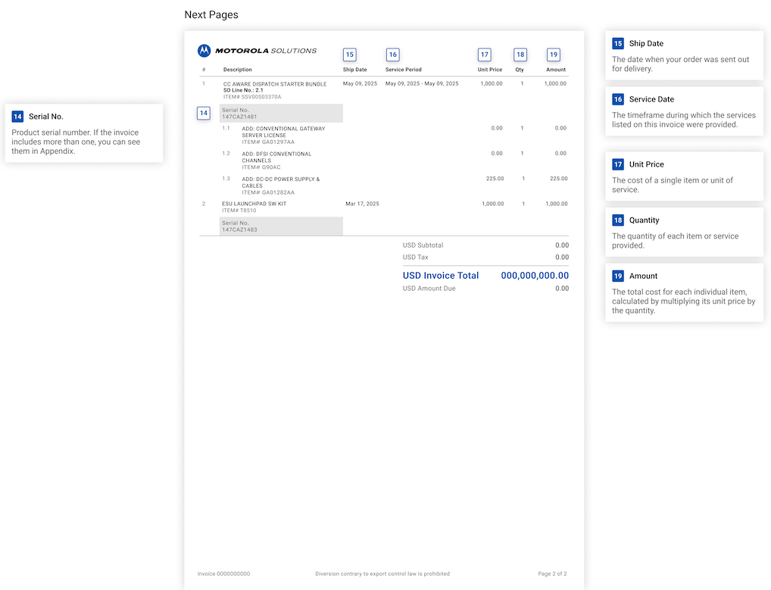Select ADD: CONVENTIONAL GATEWAY SERVER LICENSE line

283,132
